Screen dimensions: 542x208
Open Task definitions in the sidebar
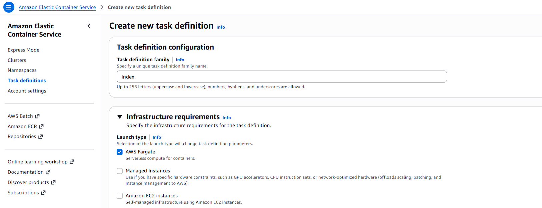[27, 81]
